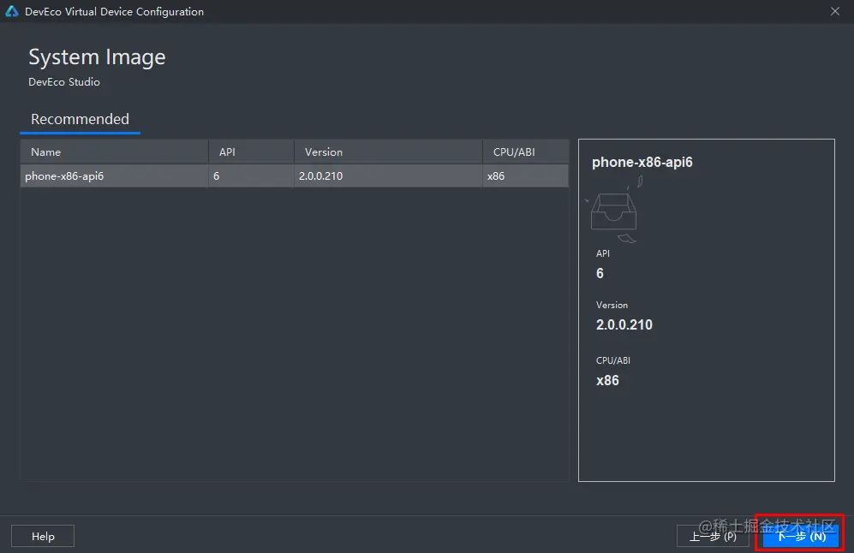Sort table by Name column header
Screen dimensions: 854x553
pyautogui.click(x=115, y=152)
